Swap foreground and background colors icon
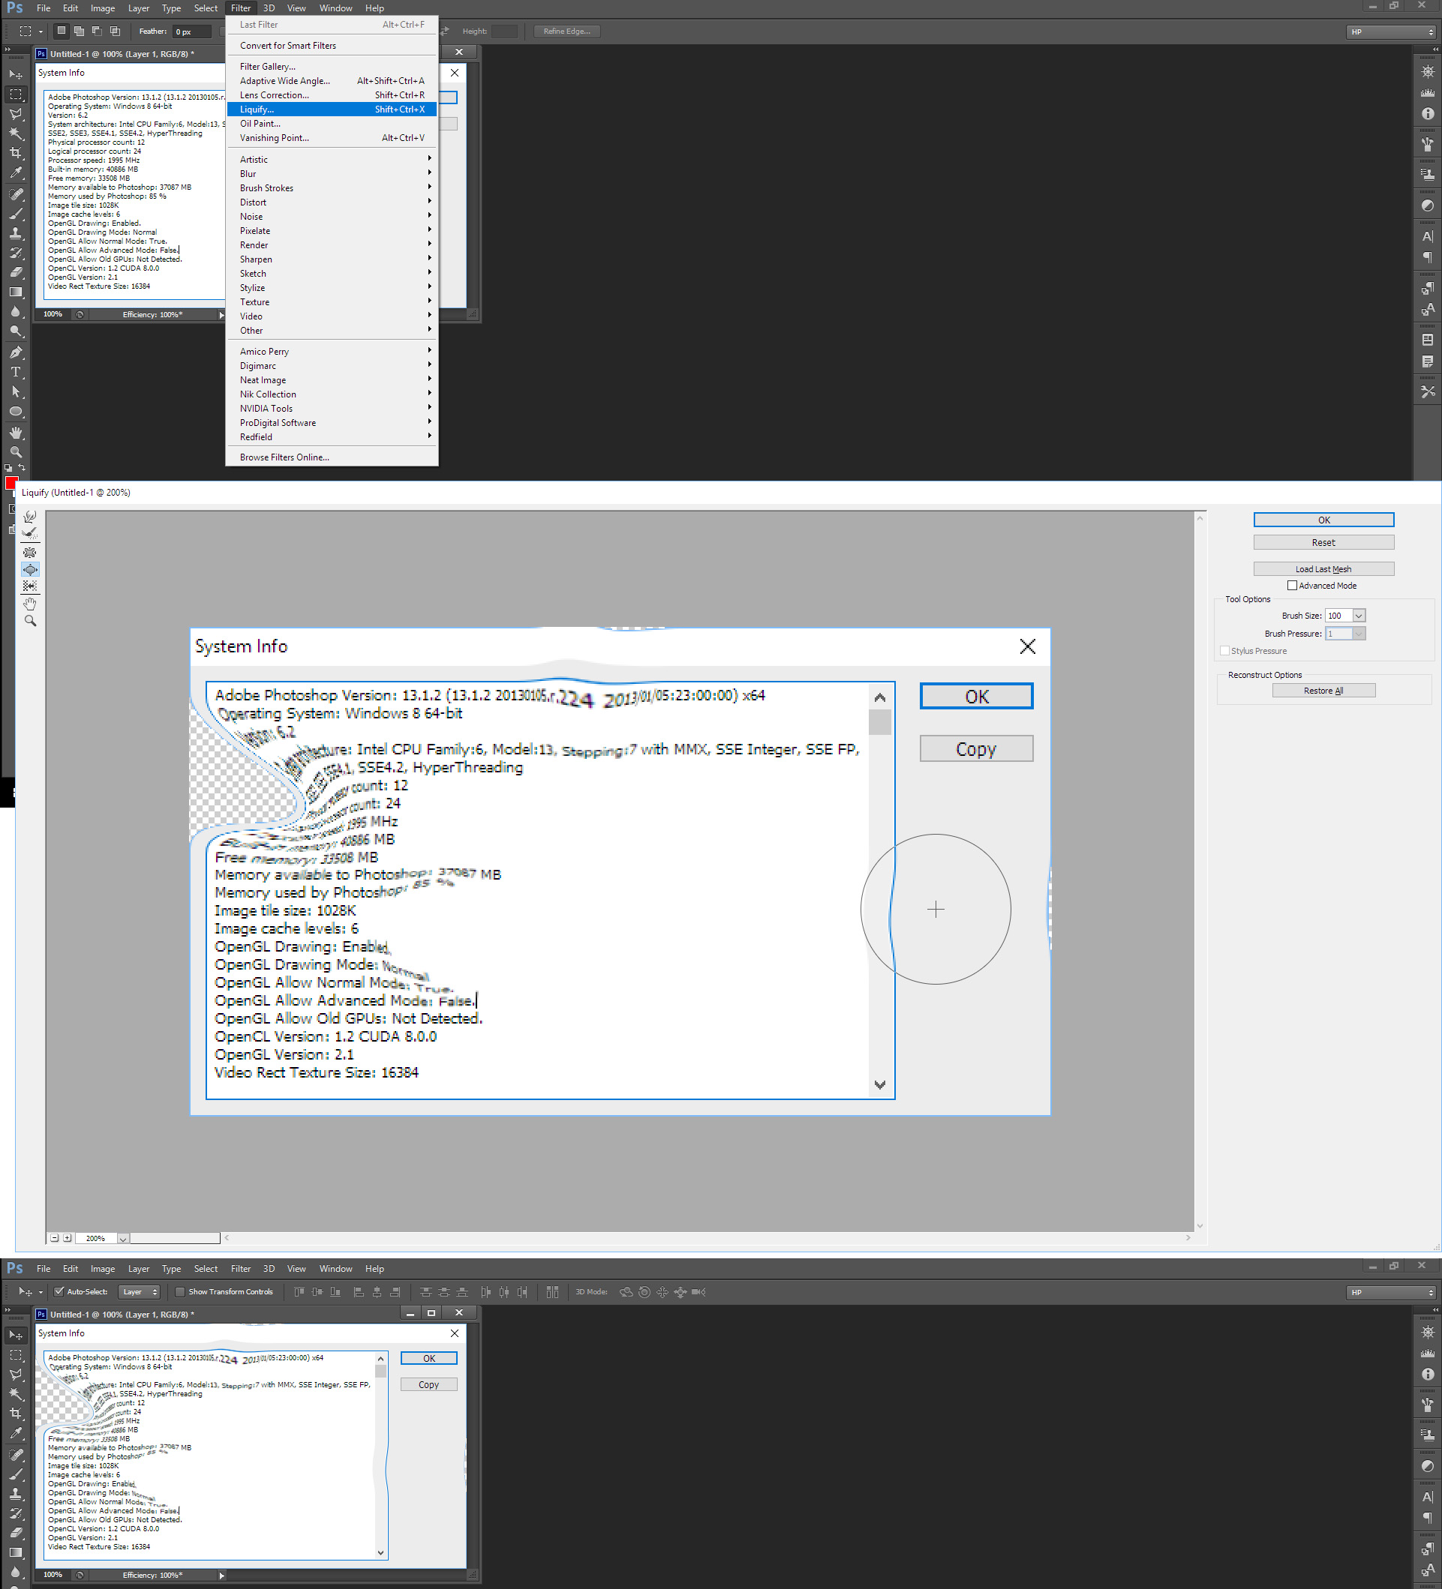Screen dimensions: 1442x1589 click(22, 467)
